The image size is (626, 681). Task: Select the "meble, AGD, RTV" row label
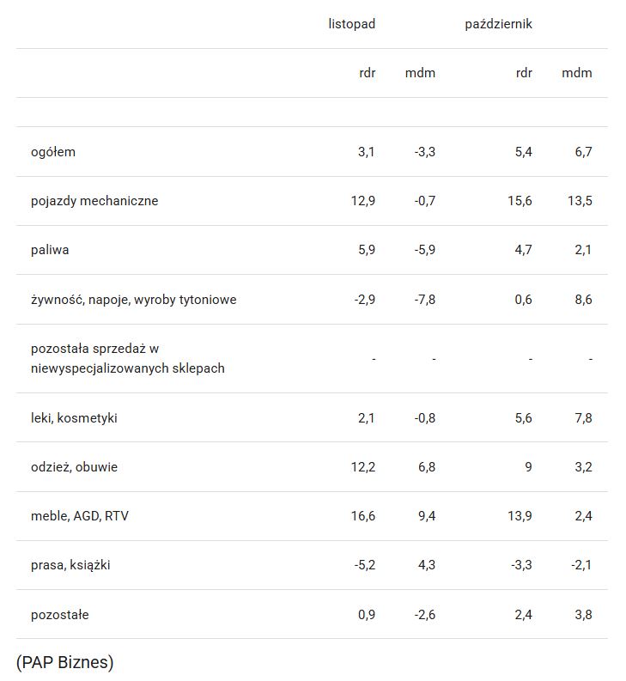[x=80, y=516]
